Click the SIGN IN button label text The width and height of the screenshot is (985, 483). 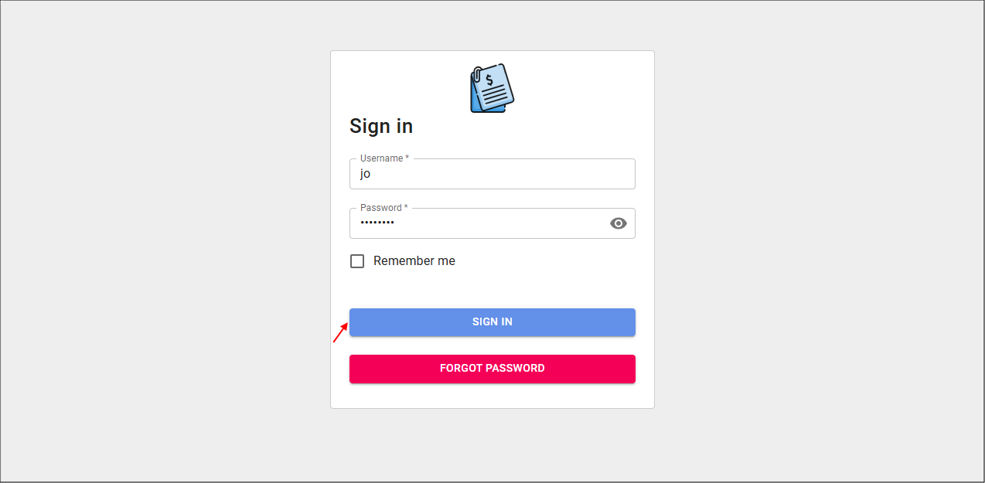(492, 322)
